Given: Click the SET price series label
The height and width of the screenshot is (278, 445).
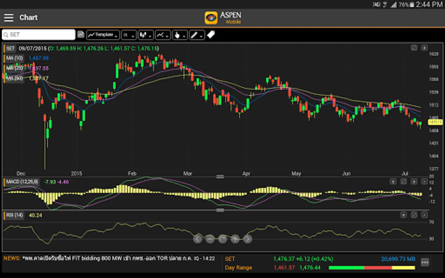Looking at the screenshot, I should click(x=10, y=48).
